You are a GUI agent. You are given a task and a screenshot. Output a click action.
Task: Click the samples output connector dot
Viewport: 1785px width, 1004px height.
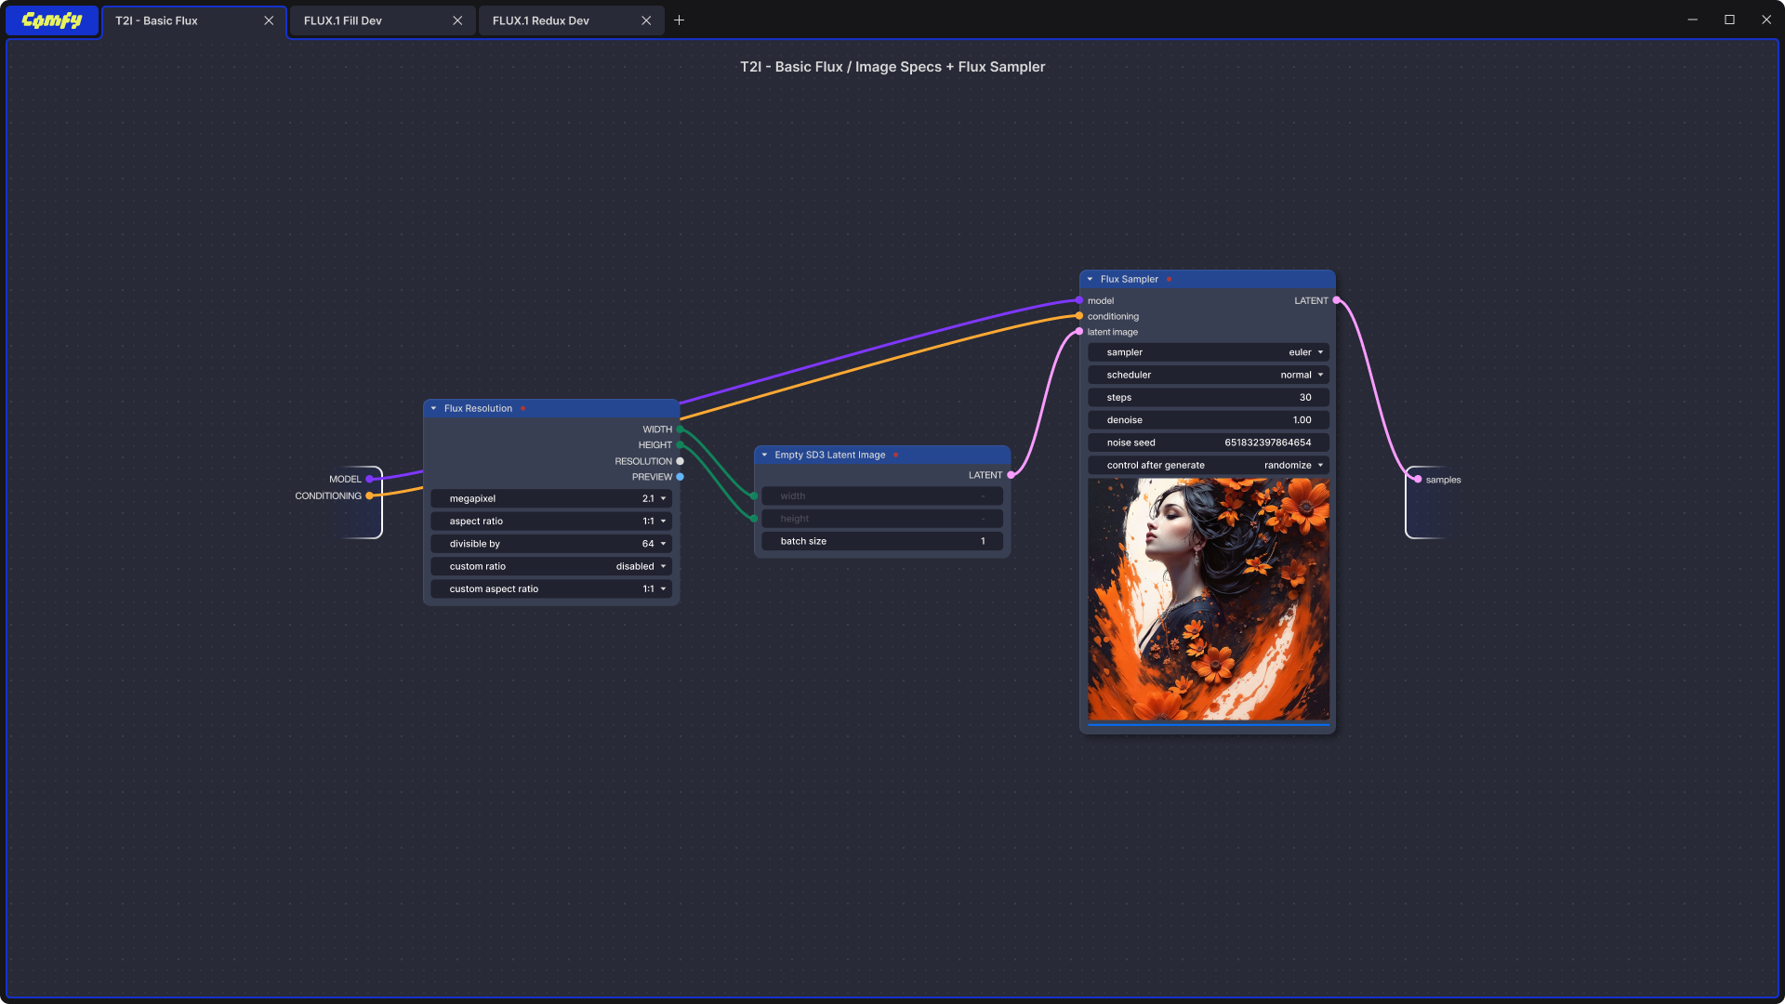(x=1418, y=480)
